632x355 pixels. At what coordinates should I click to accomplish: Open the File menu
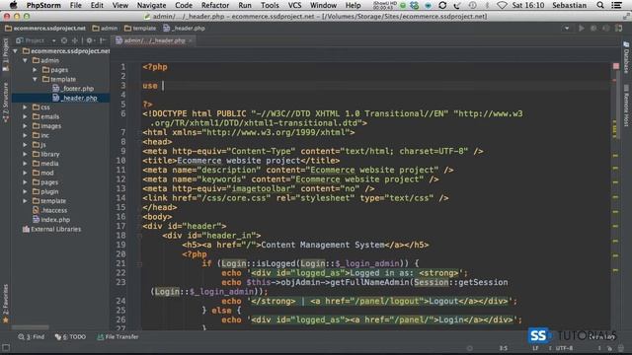(75, 5)
